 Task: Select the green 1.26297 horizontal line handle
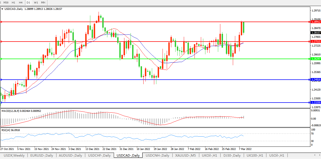pos(1,59)
